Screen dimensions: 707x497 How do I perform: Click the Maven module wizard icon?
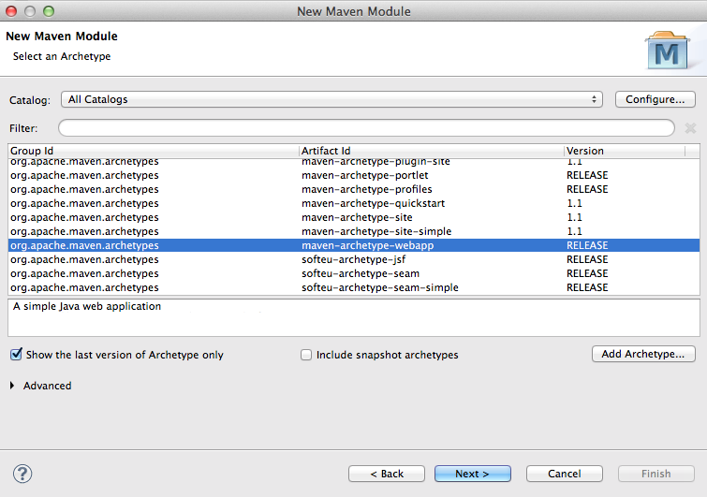click(667, 52)
